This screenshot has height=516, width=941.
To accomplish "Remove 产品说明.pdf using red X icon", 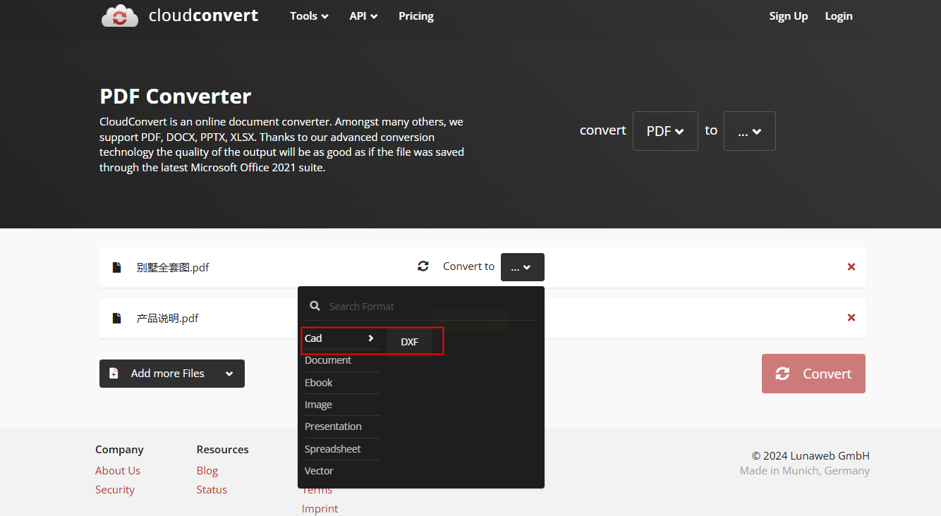I will 851,318.
